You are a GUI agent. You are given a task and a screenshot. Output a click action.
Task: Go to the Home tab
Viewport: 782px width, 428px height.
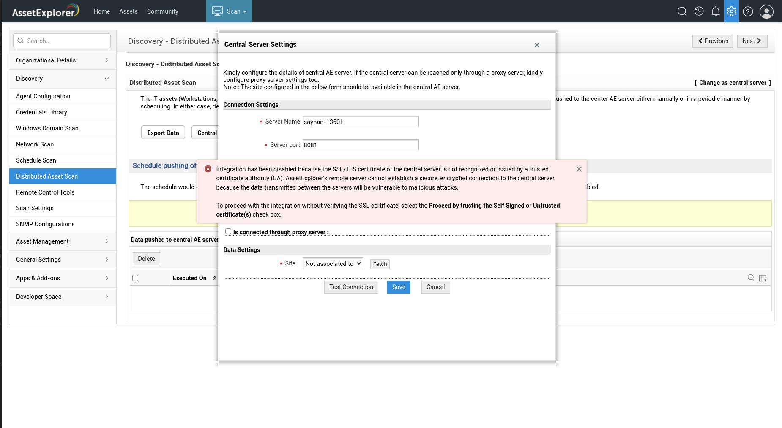102,11
